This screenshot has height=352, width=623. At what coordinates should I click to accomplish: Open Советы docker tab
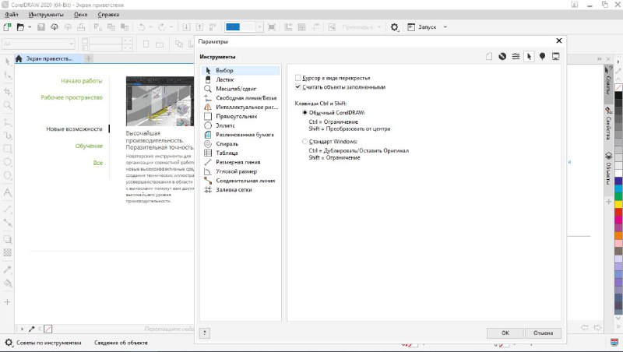click(608, 83)
